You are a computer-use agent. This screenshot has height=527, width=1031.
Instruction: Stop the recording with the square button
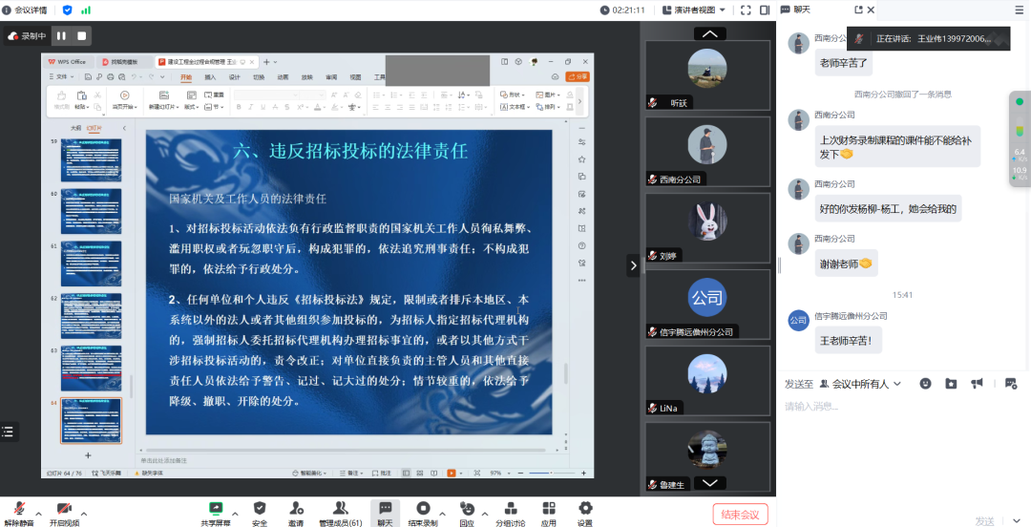tap(82, 36)
